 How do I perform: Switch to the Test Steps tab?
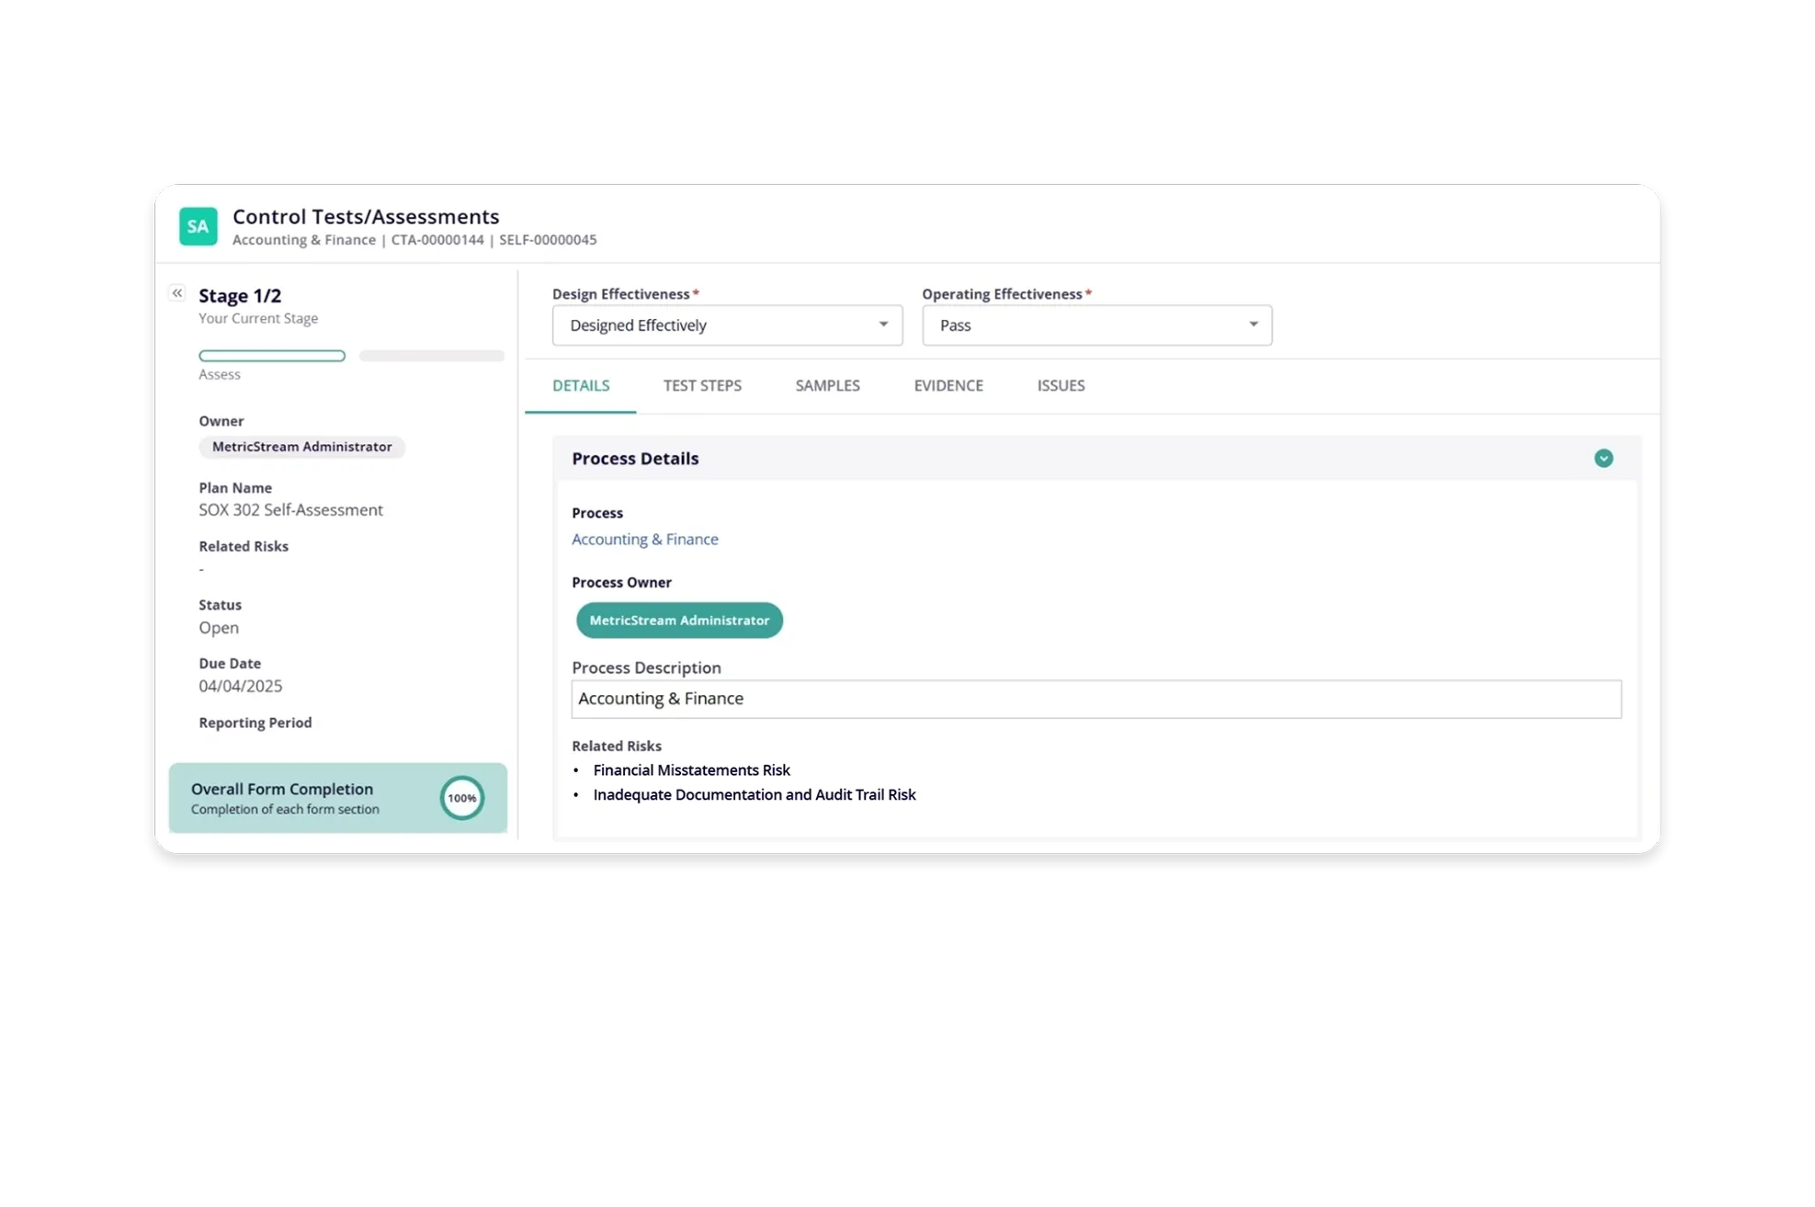point(702,386)
